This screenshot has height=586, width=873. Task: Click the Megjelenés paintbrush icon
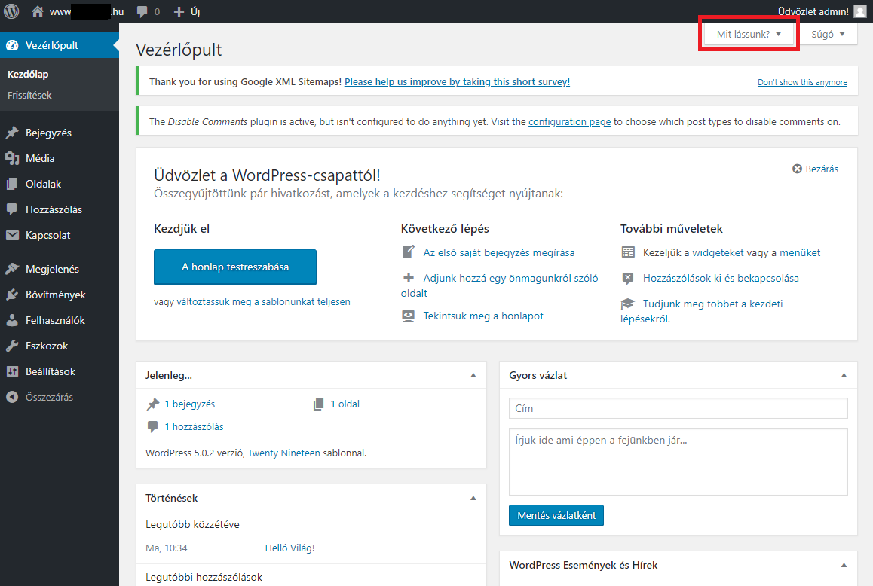click(x=12, y=269)
